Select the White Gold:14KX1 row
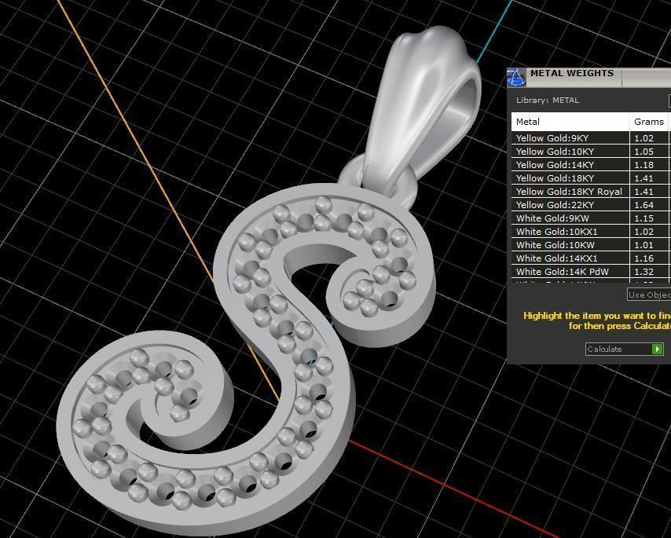The width and height of the screenshot is (671, 538). pyautogui.click(x=591, y=258)
